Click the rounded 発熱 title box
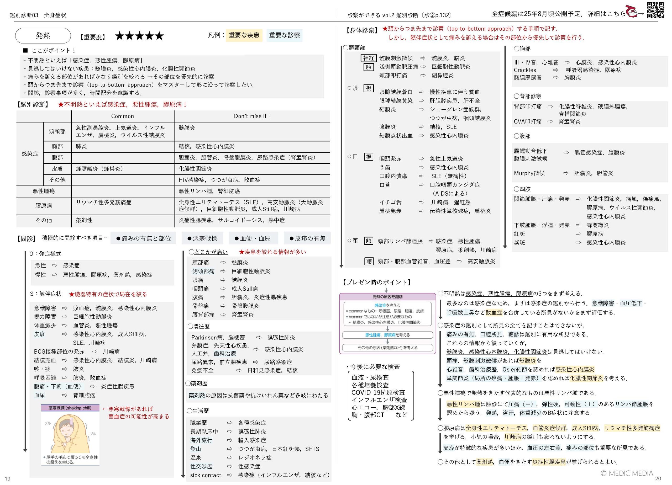Viewport: 672px width, 485px height. 43,36
